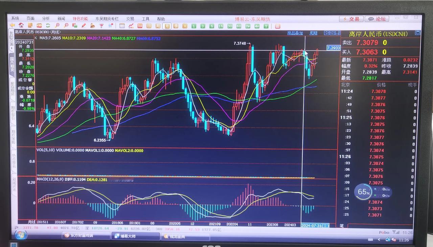Zoom out with magnifier minus icon
This screenshot has height=247, width=433.
pos(66,25)
